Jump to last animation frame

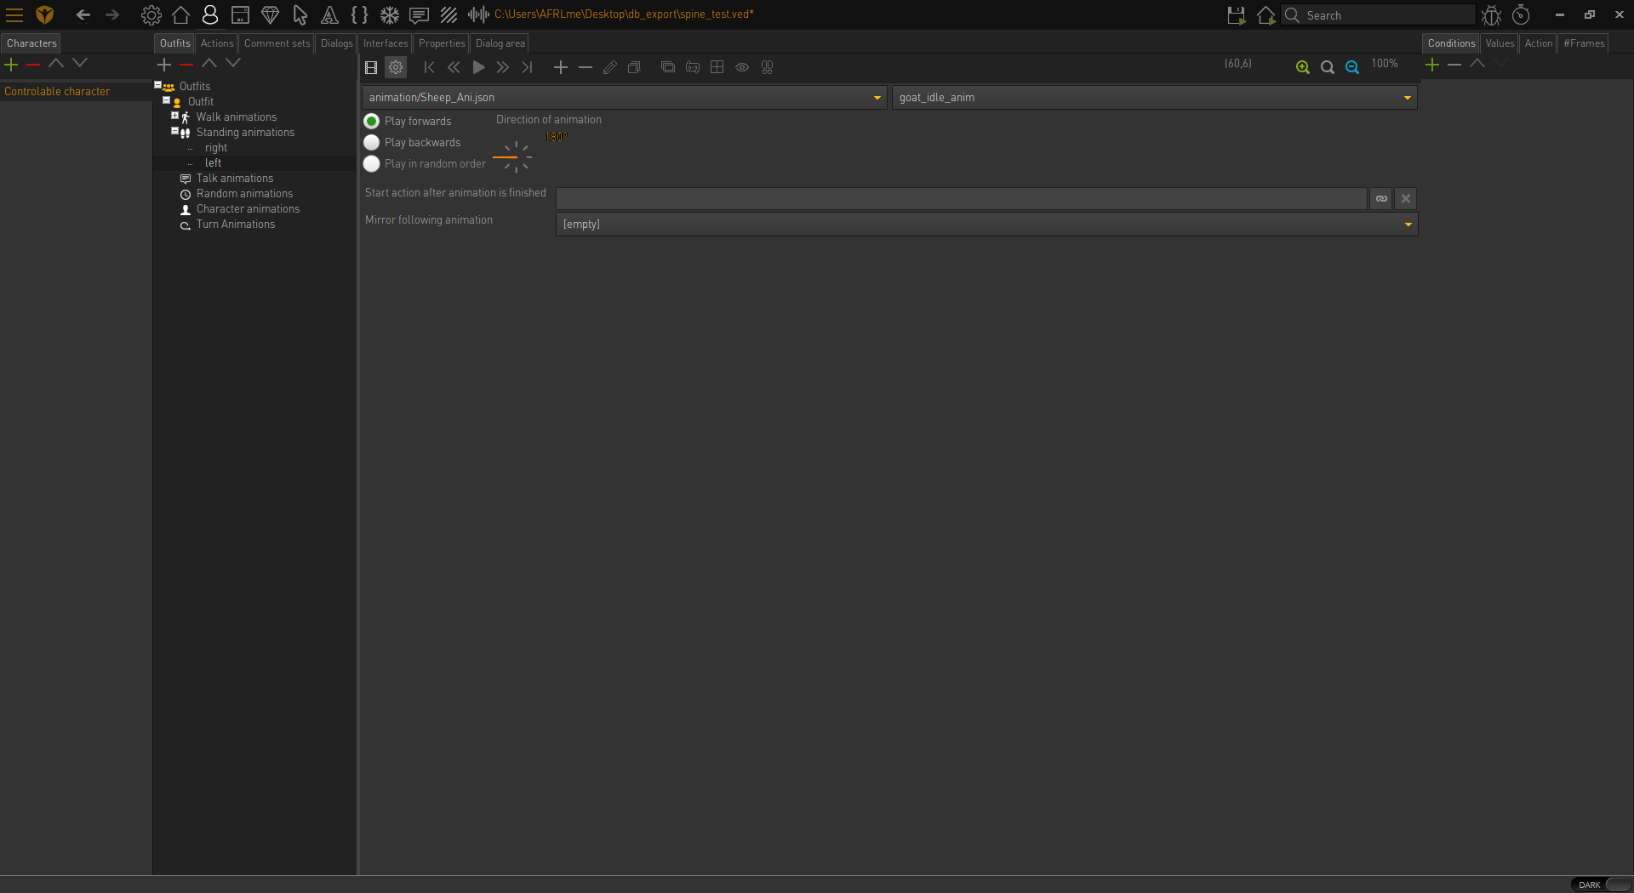[x=528, y=67]
